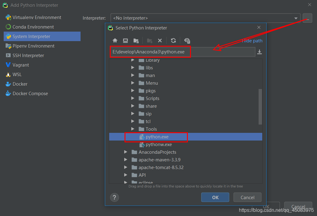Select the Tools folder row
Image resolution: width=317 pixels, height=216 pixels.
186,129
